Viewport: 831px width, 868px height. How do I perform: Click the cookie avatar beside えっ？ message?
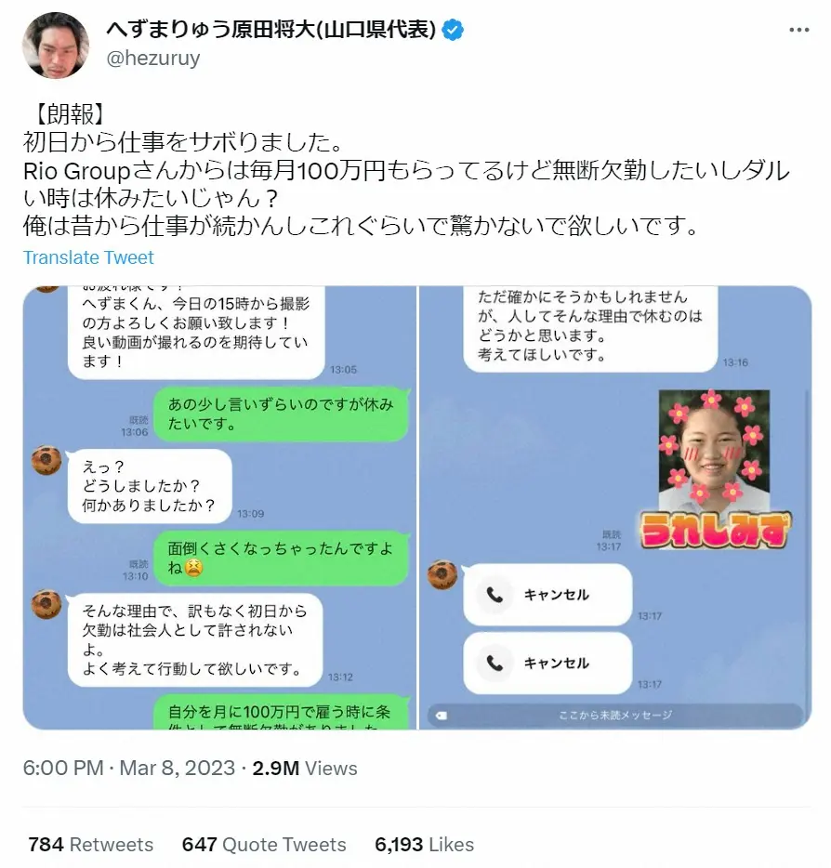[x=46, y=461]
